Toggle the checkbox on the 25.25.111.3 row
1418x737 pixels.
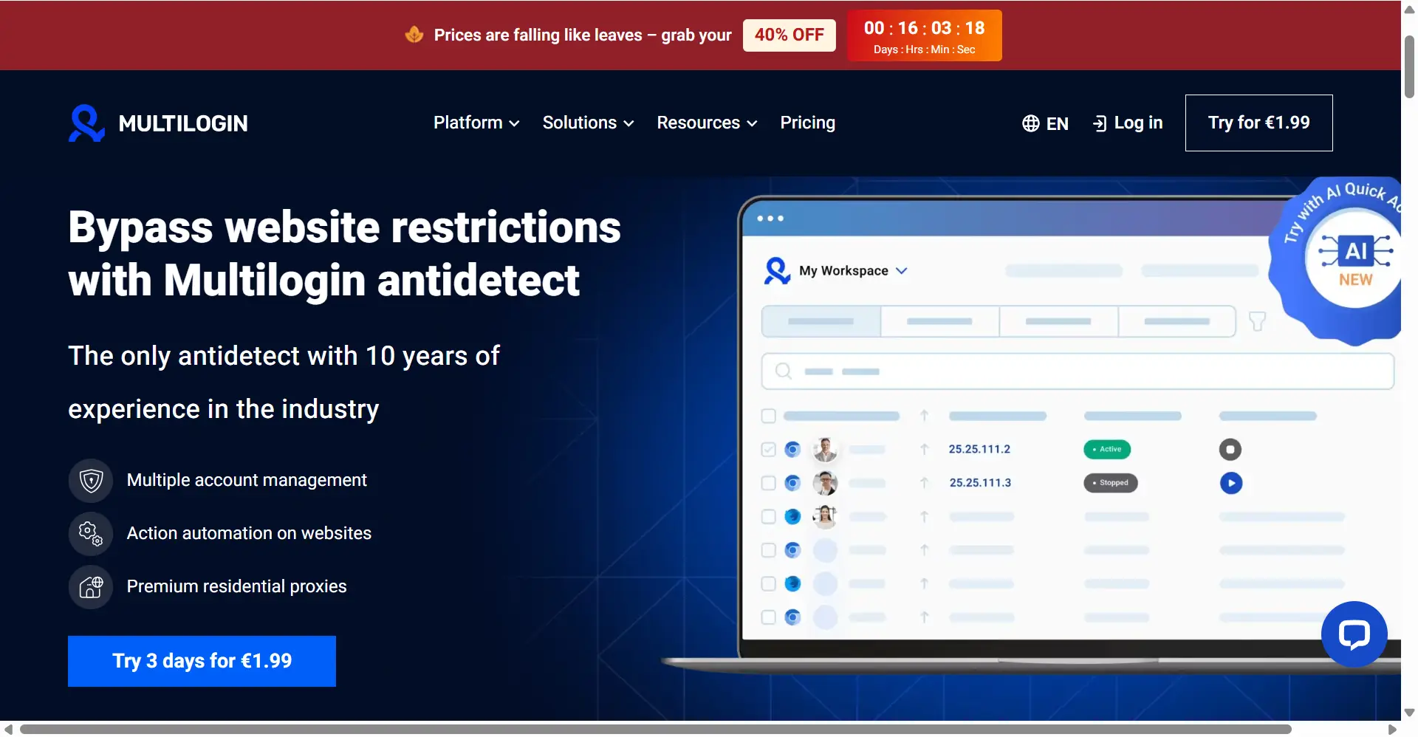pyautogui.click(x=769, y=483)
